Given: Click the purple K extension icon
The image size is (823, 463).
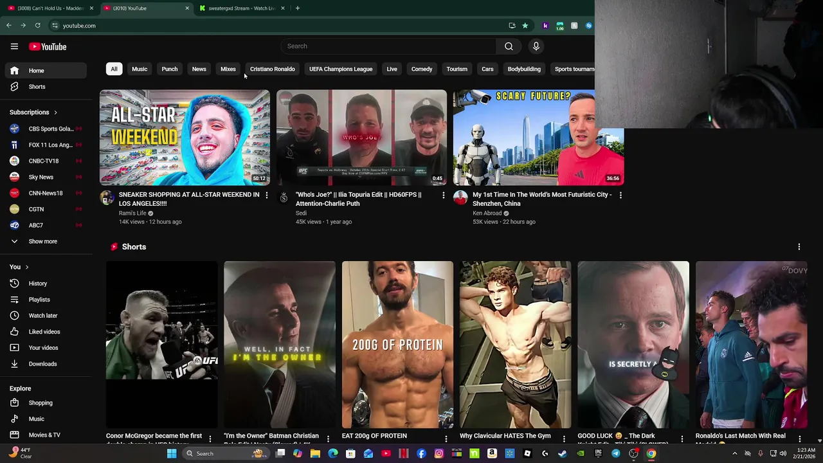Looking at the screenshot, I should (x=545, y=26).
